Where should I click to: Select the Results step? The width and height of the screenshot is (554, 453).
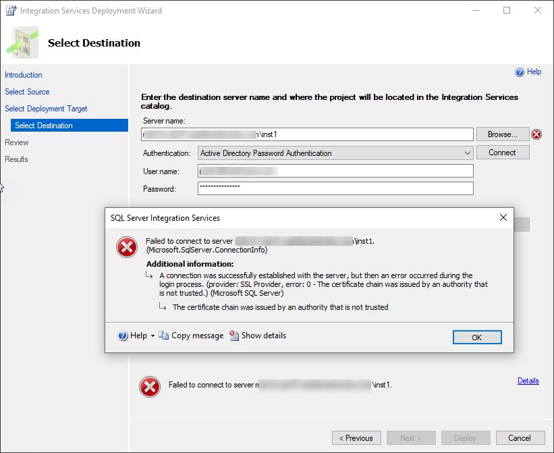(16, 159)
